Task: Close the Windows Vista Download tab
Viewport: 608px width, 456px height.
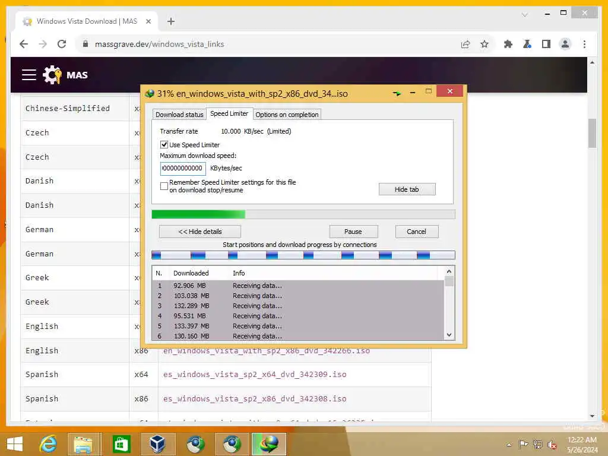Action: coord(148,22)
